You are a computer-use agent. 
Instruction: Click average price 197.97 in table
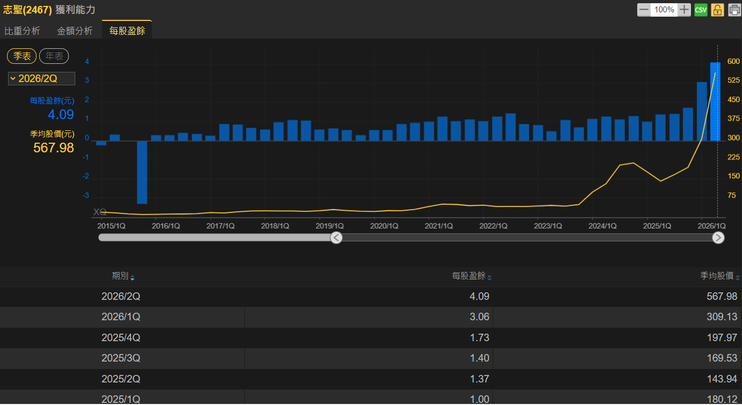coord(722,337)
